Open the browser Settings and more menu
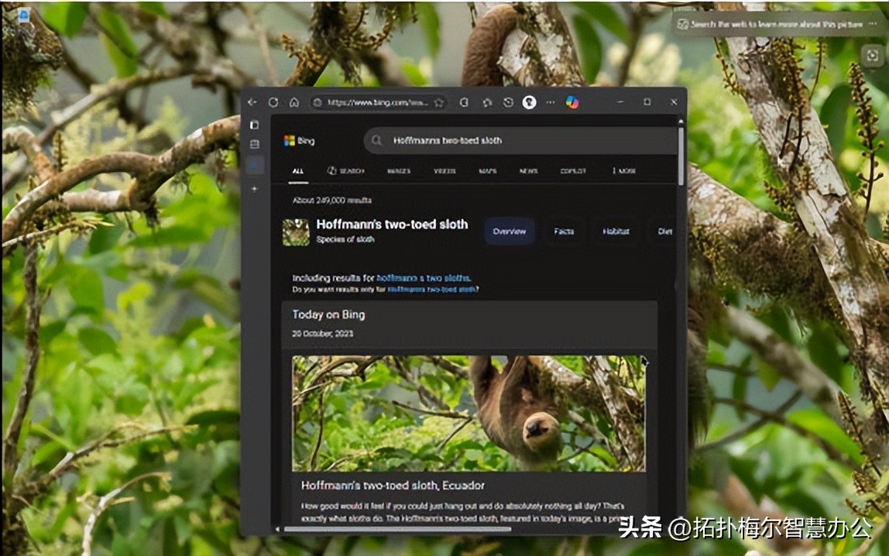This screenshot has width=889, height=556. [550, 102]
